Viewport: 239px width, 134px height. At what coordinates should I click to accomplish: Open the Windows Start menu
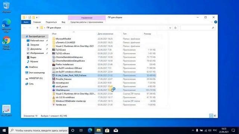pos(4,130)
